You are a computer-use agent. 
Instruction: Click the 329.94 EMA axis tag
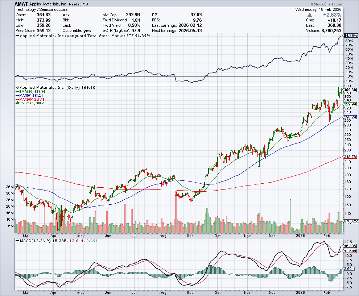(350, 104)
